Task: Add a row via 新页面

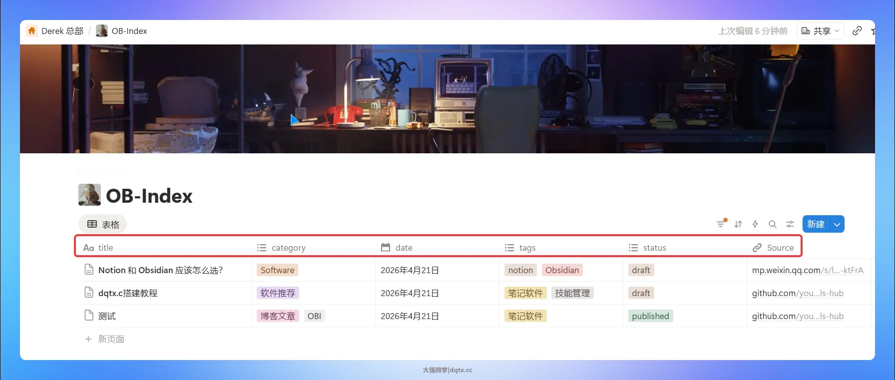Action: tap(110, 339)
